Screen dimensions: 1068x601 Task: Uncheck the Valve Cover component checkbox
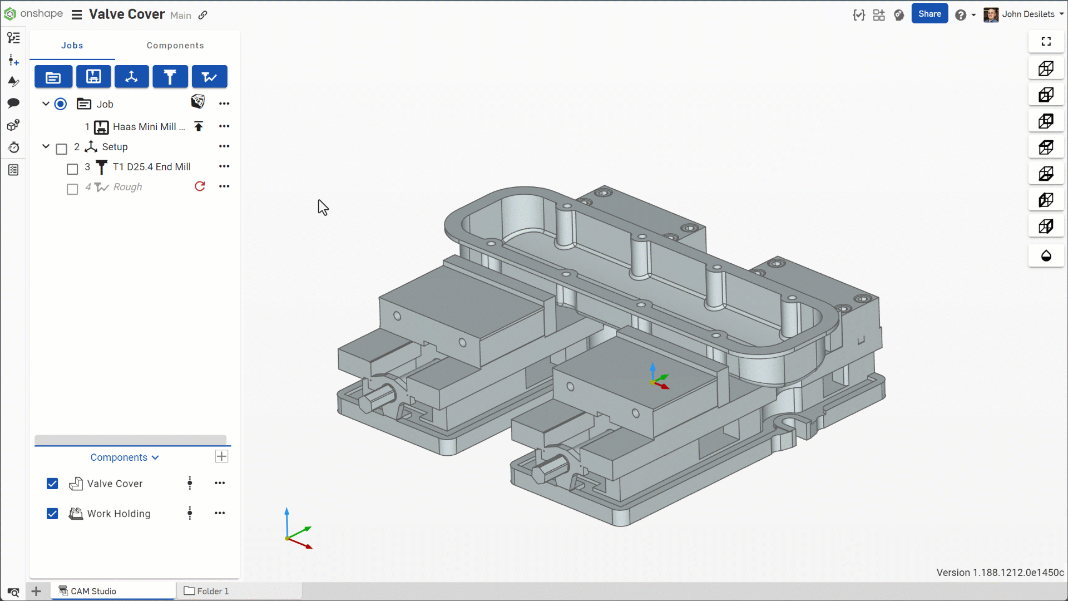(52, 484)
